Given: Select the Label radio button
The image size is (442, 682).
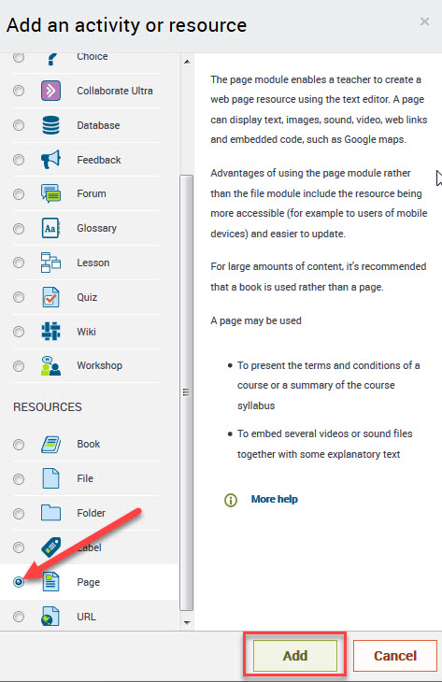Looking at the screenshot, I should pos(19,547).
